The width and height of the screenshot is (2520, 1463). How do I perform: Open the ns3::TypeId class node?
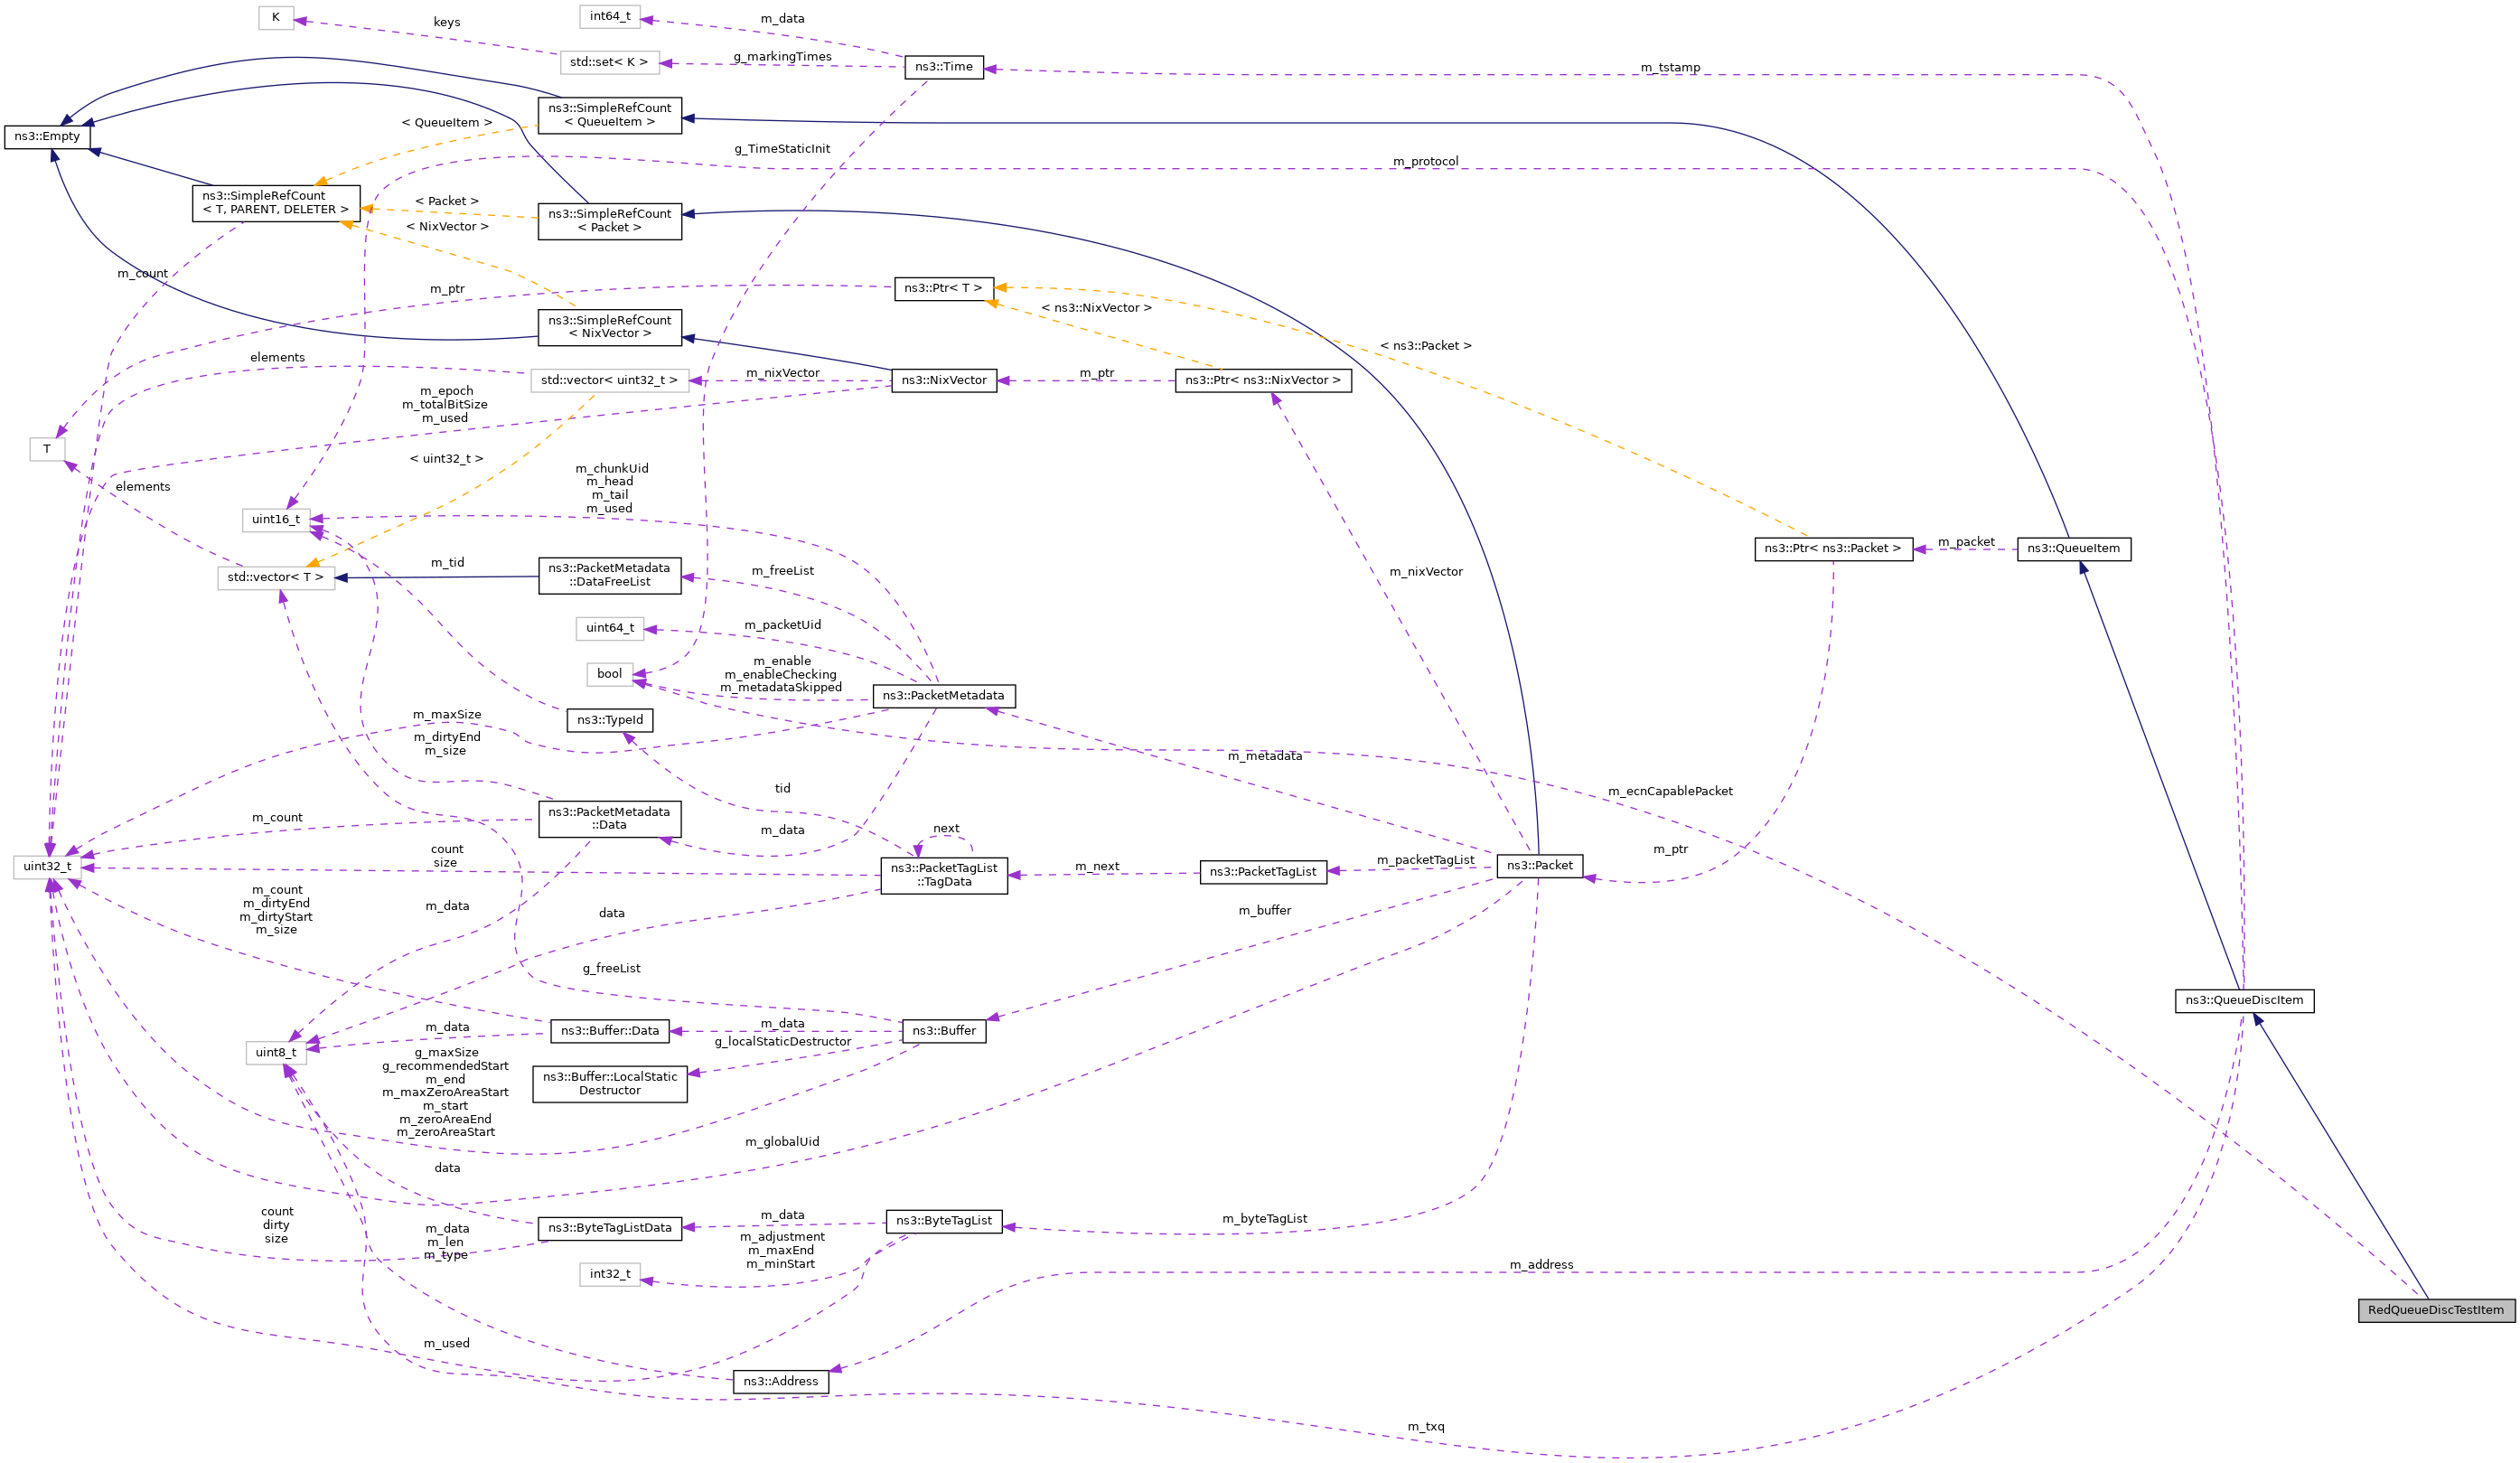coord(610,720)
